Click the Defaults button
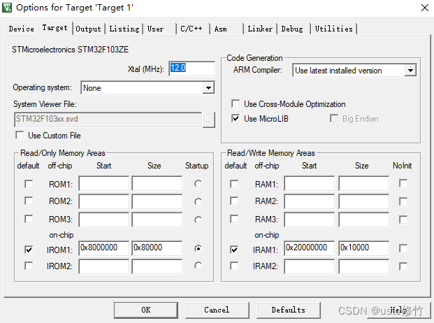This screenshot has height=323, width=434. [289, 310]
